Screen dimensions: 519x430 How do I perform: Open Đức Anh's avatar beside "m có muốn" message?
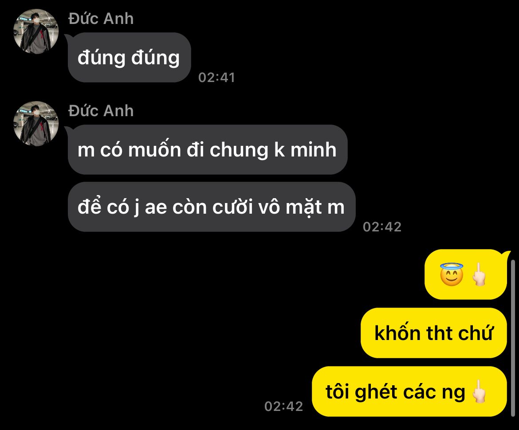(x=36, y=124)
